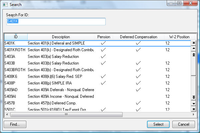Image resolution: width=200 pixels, height=133 pixels.
Task: Click the horizontal scrollbar left arrow
Action: coord(7,114)
